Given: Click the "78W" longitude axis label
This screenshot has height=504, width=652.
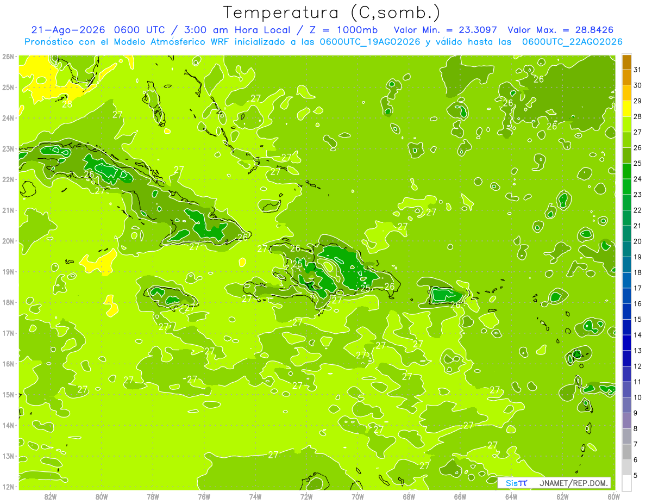Looking at the screenshot, I should [x=153, y=496].
